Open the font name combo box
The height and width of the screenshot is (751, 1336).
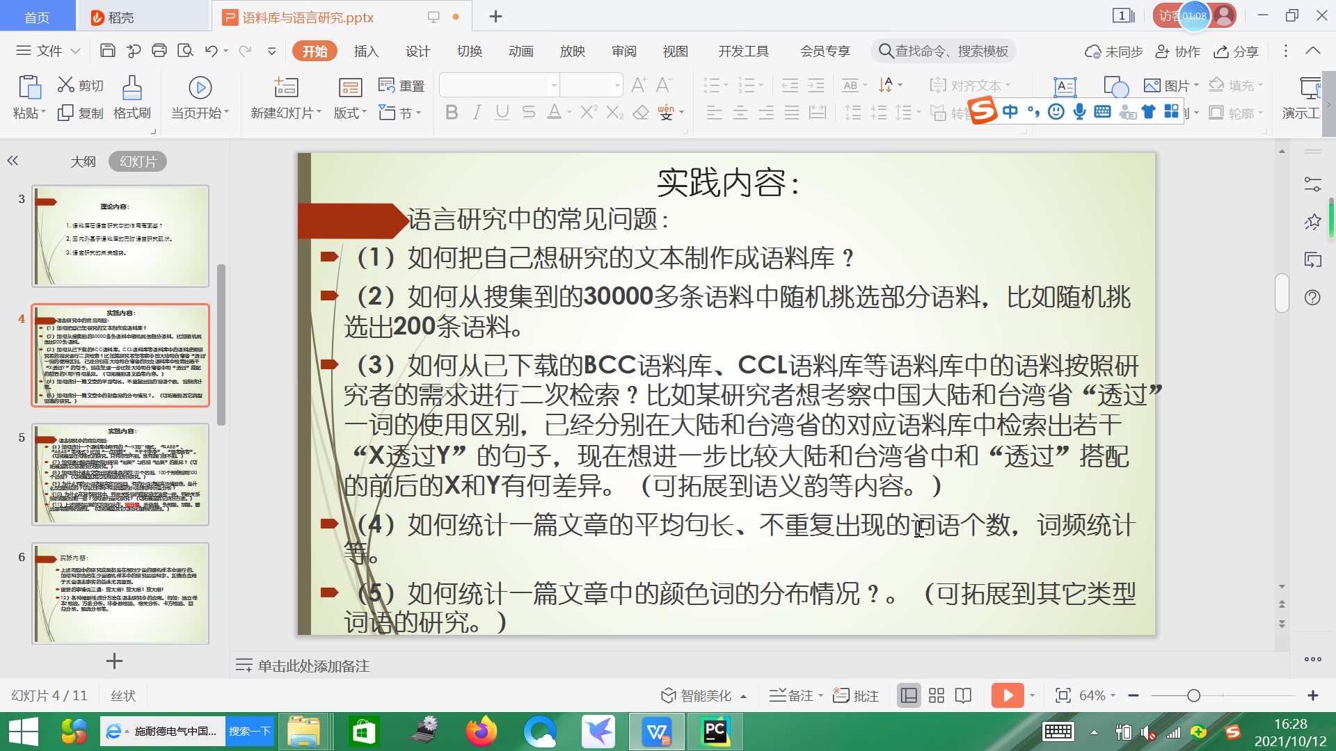tap(500, 86)
